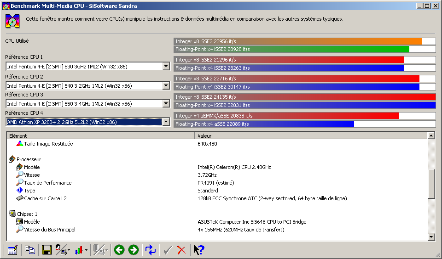Select the Taux de Performance row
This screenshot has height=259, width=442.
point(217,183)
